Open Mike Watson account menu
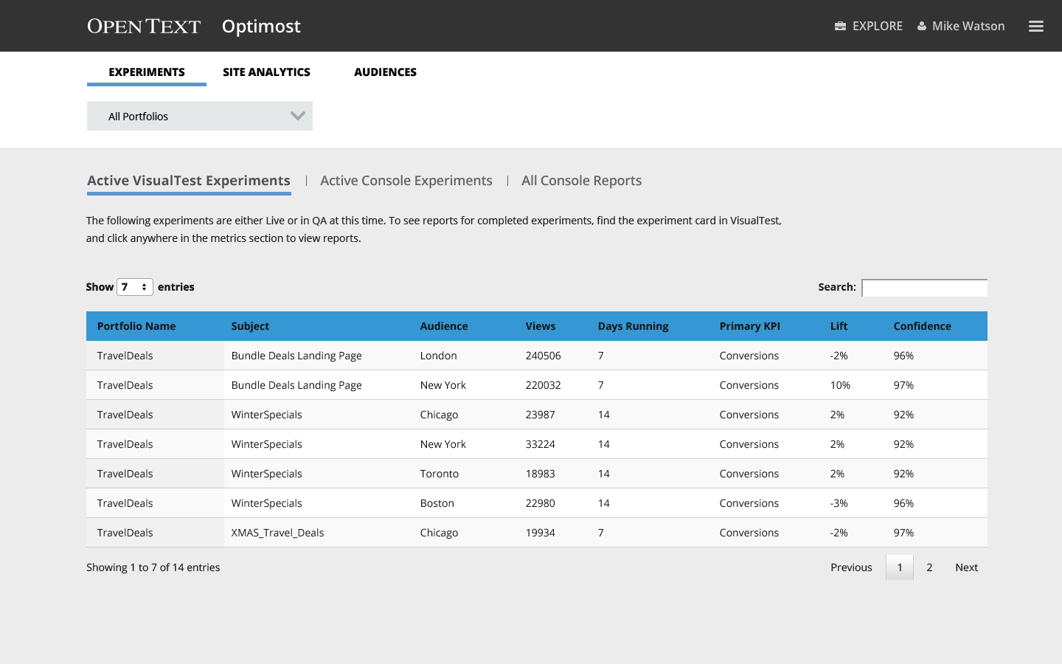This screenshot has width=1062, height=664. pyautogui.click(x=968, y=26)
